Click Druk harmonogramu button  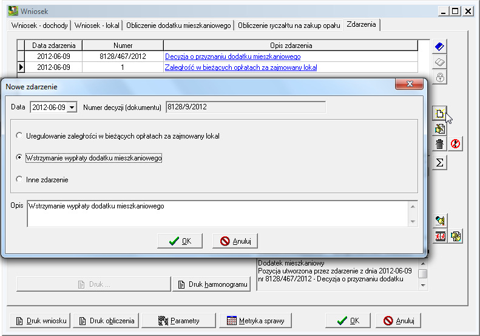212,284
